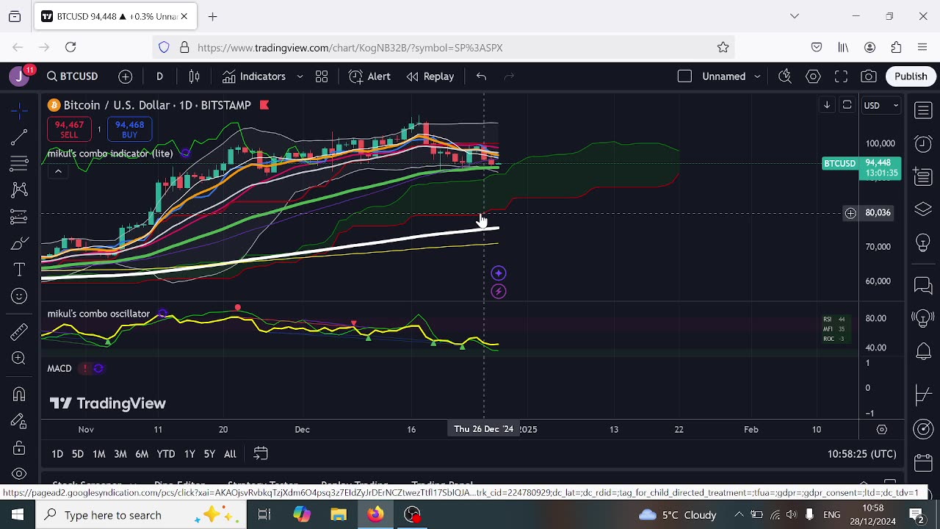Toggle hide all drawings eye icon
Viewport: 940px width, 529px height.
(20, 474)
